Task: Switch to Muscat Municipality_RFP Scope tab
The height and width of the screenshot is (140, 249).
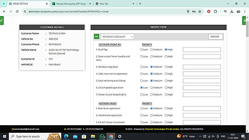Action: (71, 4)
